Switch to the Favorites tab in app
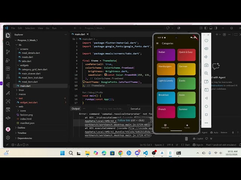 click(187, 126)
